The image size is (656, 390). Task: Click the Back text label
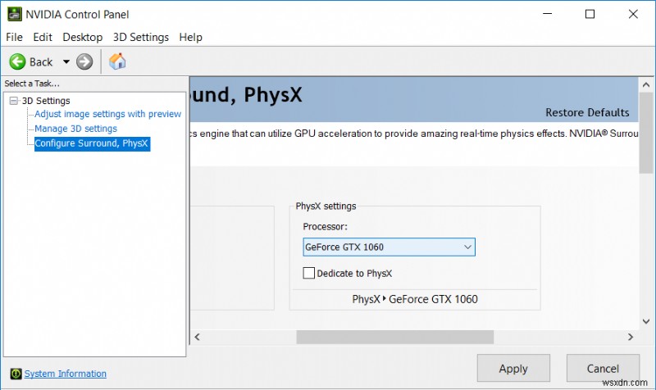[x=41, y=62]
